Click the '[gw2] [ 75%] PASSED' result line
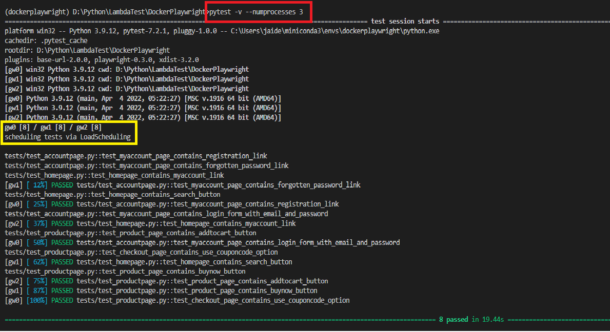The width and height of the screenshot is (610, 332). tap(166, 281)
